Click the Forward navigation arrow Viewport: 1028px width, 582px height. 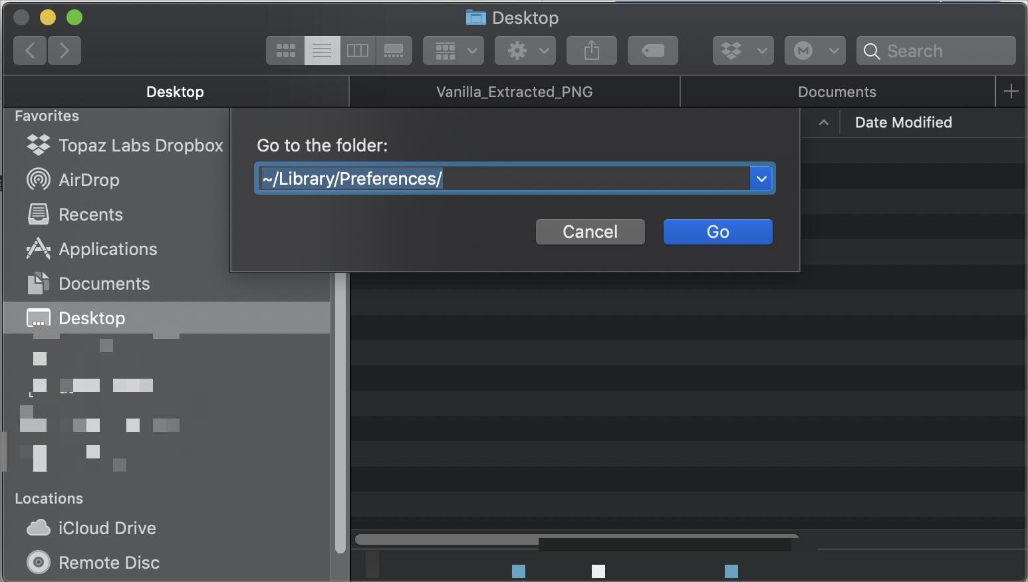click(64, 50)
